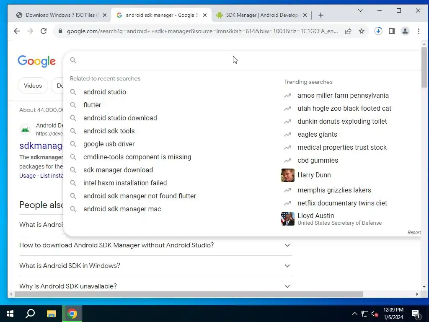Open the network tray icon
The image size is (429, 322).
click(365, 314)
